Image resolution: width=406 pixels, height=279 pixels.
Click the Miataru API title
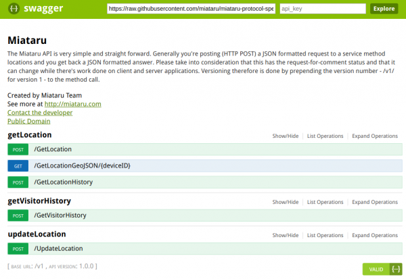(27, 41)
